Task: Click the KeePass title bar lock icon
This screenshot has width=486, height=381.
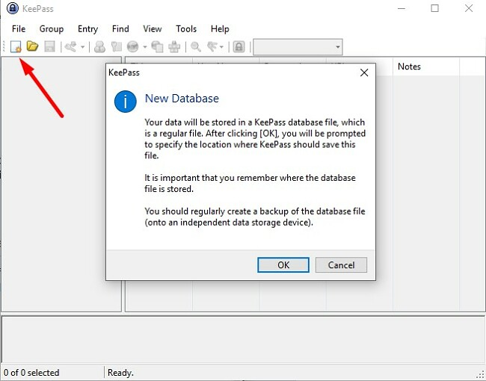Action: tap(13, 8)
